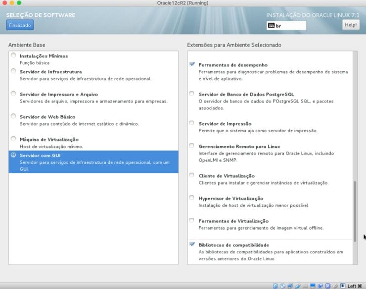Click 'INSTALAÇÃO DO ORACLE LINUX 7.1' text
Screen dimensions: 366x289
coord(313,15)
